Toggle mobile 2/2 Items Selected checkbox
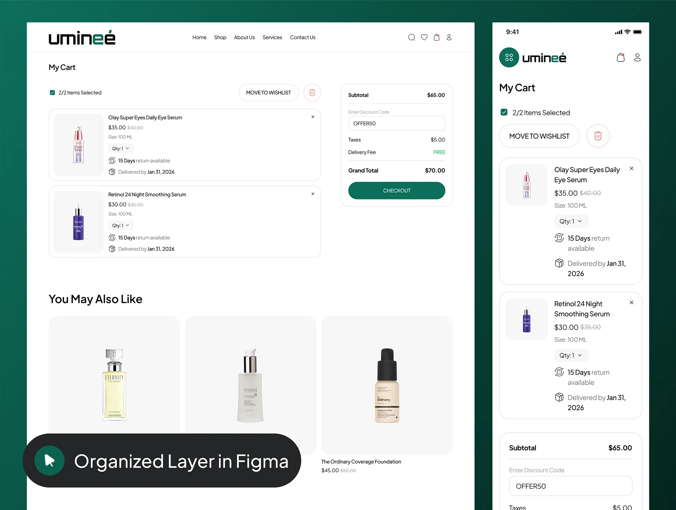Image resolution: width=676 pixels, height=510 pixels. coord(504,112)
